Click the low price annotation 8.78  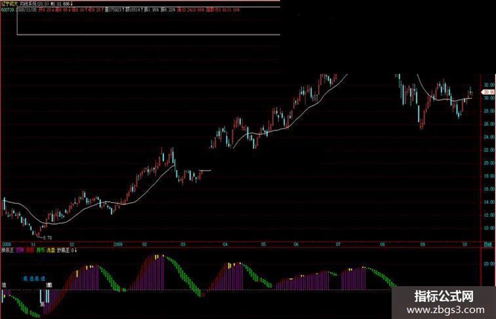click(47, 237)
